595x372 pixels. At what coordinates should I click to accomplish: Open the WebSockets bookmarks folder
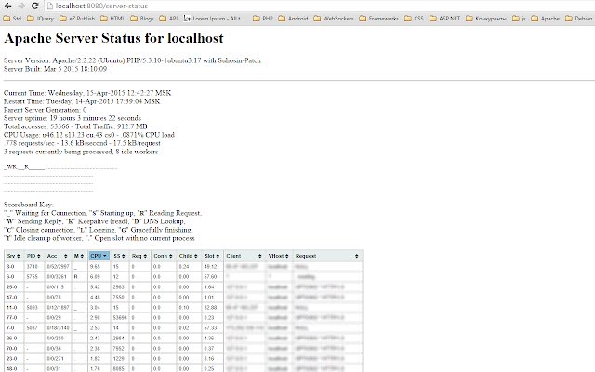pyautogui.click(x=334, y=19)
